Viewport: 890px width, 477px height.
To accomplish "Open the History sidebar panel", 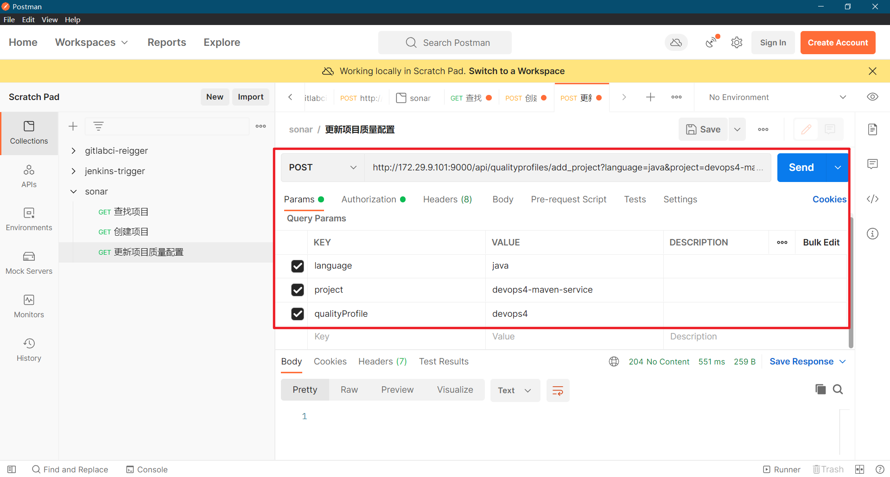I will tap(29, 350).
